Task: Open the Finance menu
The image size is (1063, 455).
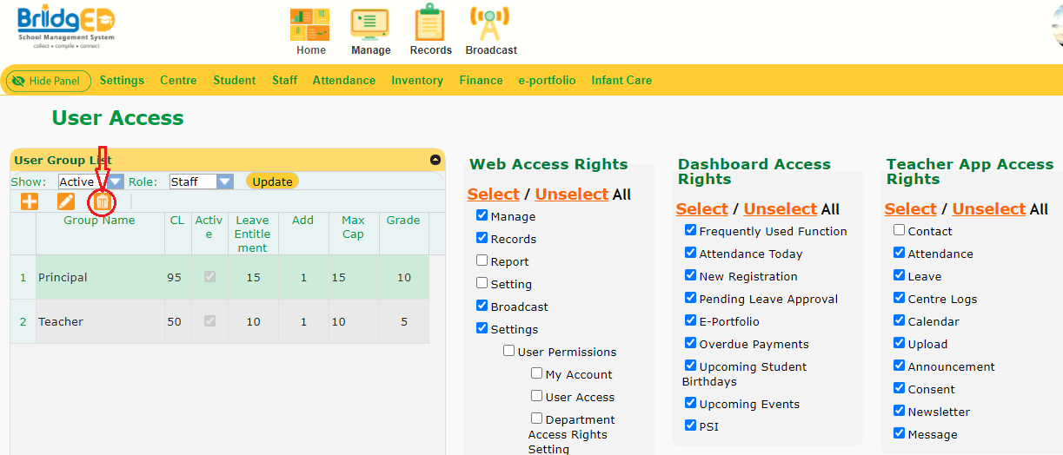Action: point(481,80)
